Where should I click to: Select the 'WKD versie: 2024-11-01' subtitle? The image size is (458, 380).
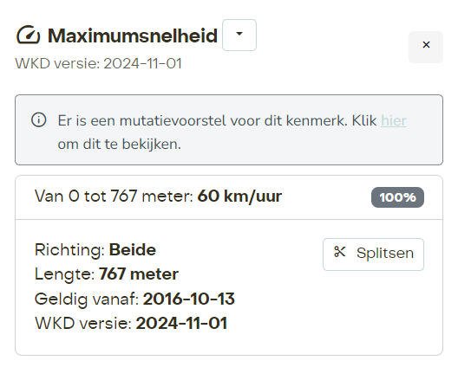pyautogui.click(x=98, y=63)
